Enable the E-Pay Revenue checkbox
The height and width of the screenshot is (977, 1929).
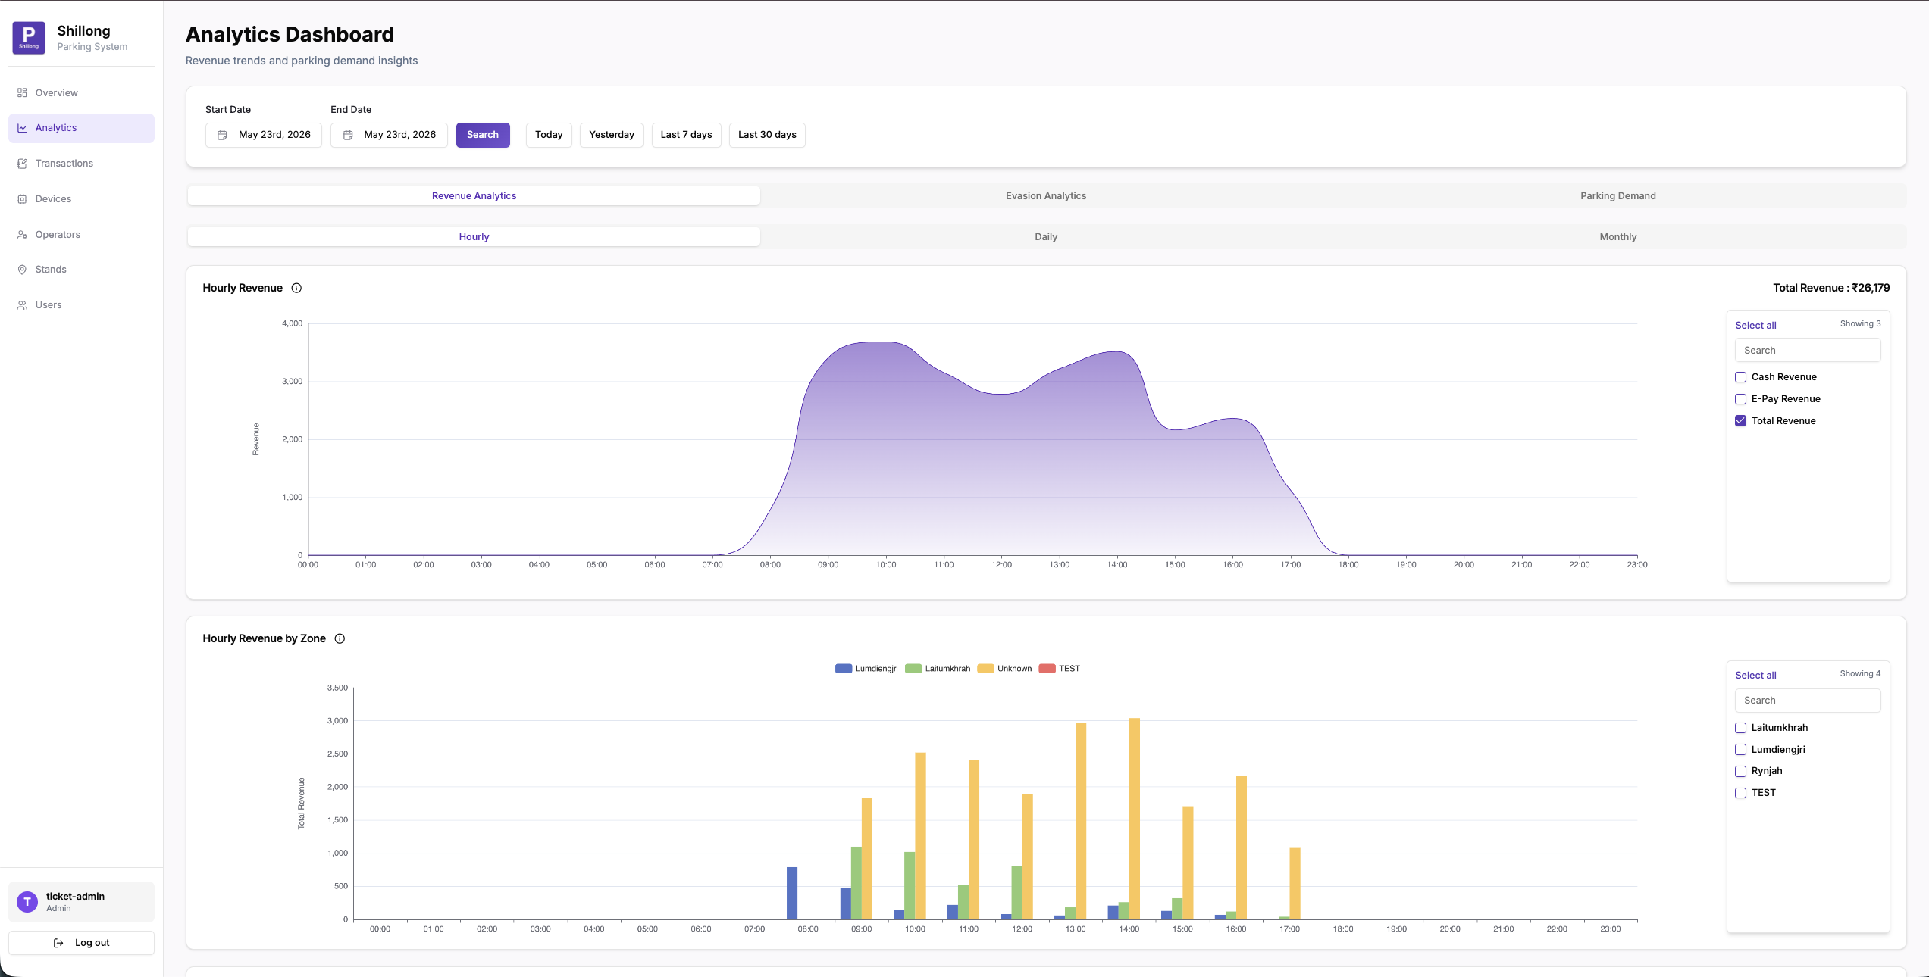pyautogui.click(x=1740, y=399)
